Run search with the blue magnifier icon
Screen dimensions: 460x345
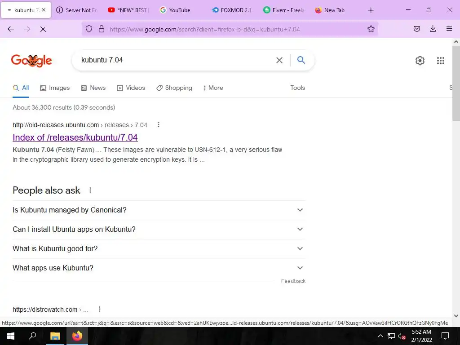coord(301,60)
